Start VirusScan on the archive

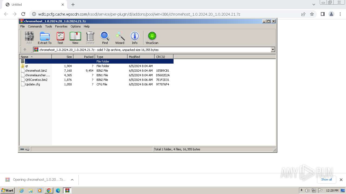coord(152,38)
